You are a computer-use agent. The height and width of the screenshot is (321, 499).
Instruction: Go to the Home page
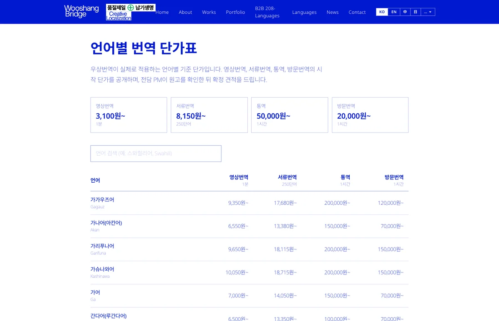(162, 12)
